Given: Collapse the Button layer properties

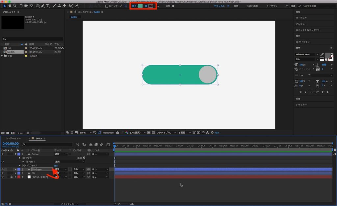Looking at the screenshot, I should [x=15, y=154].
